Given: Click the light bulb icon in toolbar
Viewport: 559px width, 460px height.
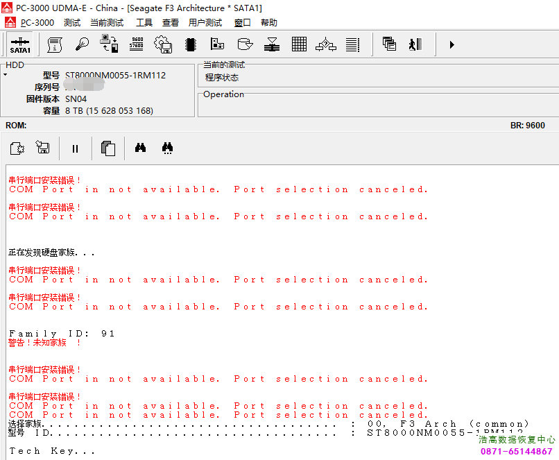Looking at the screenshot, I should 82,45.
